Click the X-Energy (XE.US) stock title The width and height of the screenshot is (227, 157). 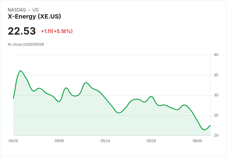pos(34,16)
